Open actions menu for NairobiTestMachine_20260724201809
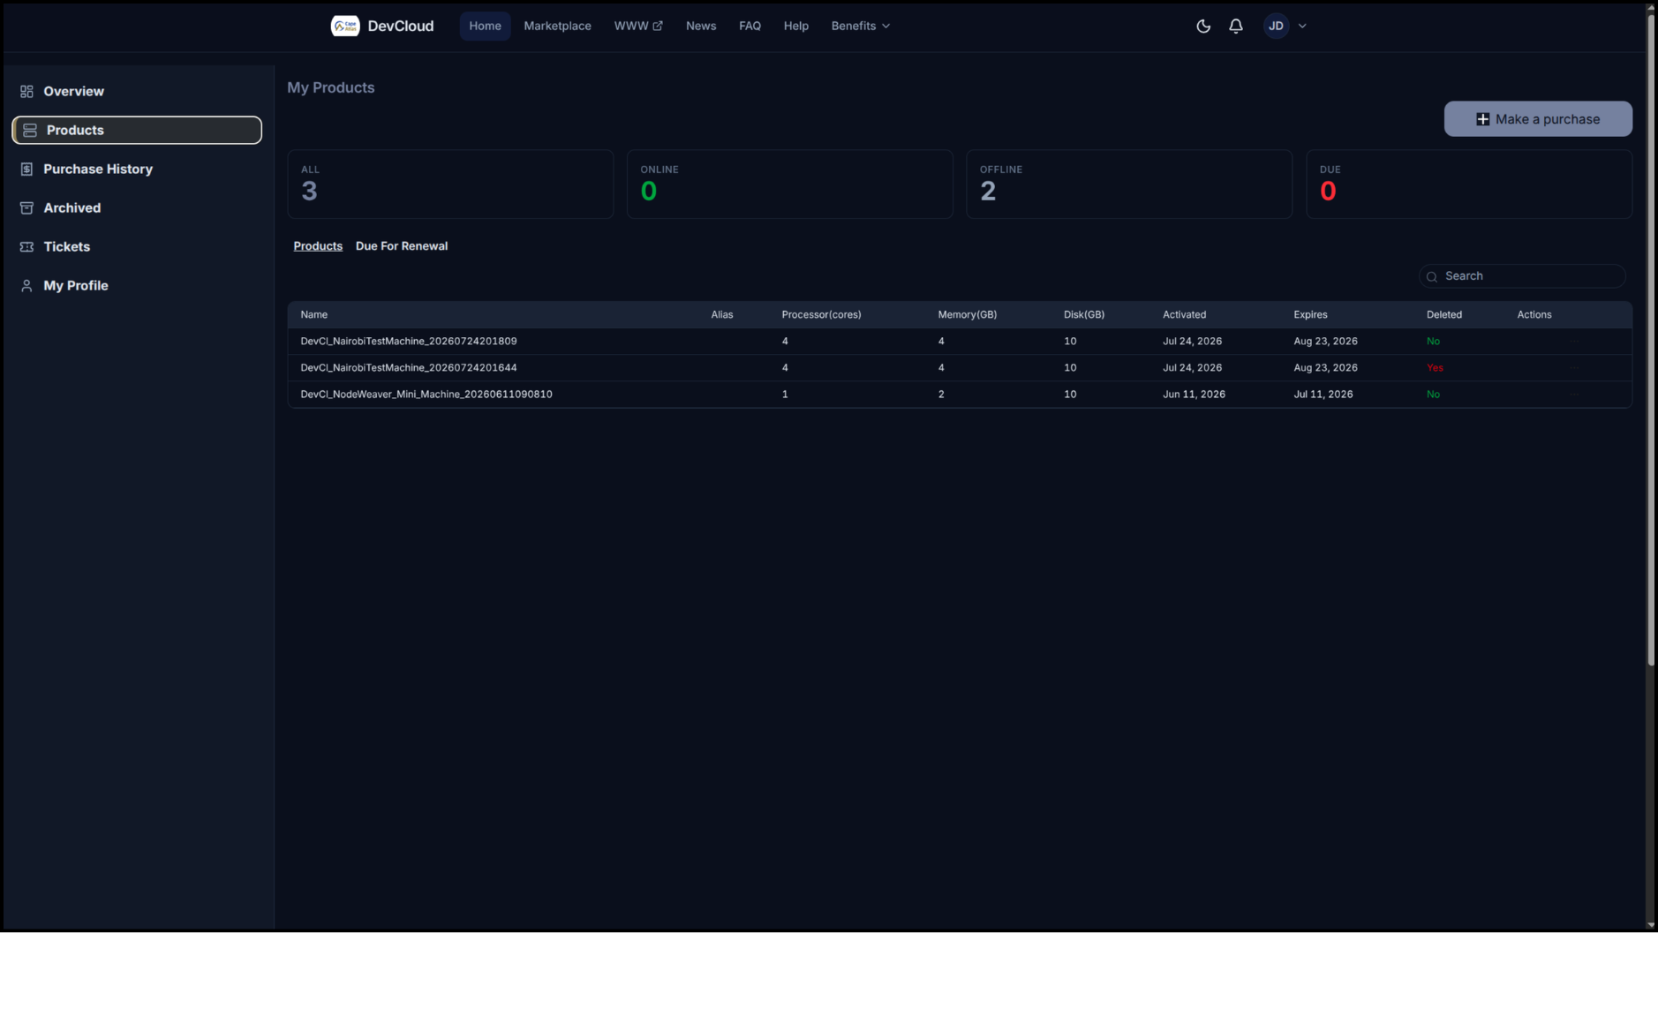This screenshot has height=1031, width=1658. tap(1574, 342)
